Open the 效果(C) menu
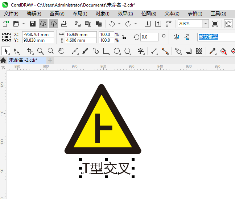This screenshot has height=199, width=235. click(125, 14)
